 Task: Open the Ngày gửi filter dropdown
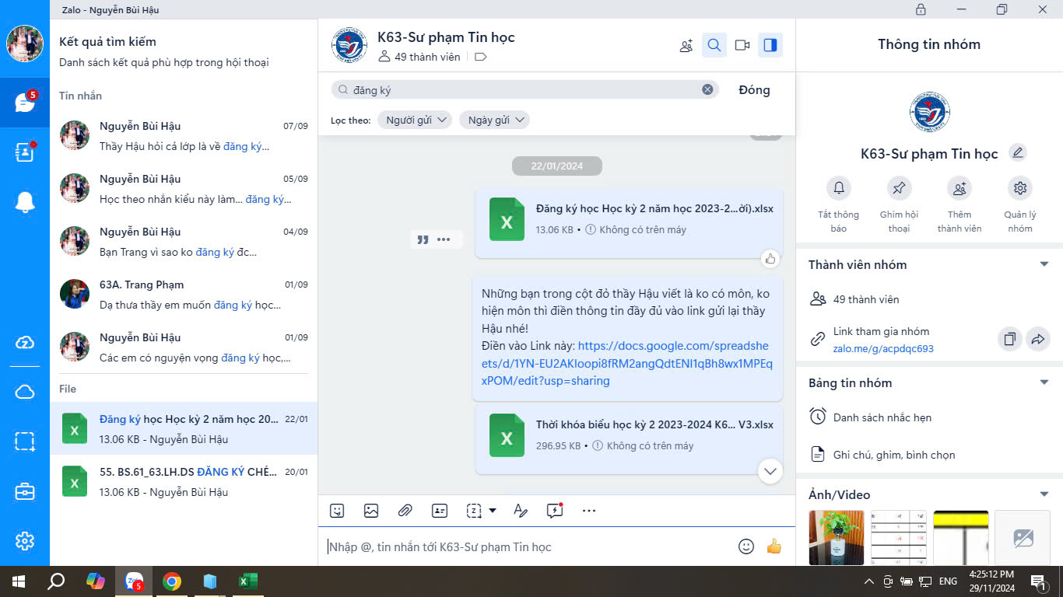coord(494,120)
